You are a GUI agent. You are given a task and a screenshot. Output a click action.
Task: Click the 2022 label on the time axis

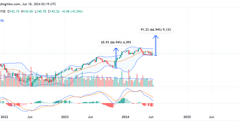tap(5, 116)
